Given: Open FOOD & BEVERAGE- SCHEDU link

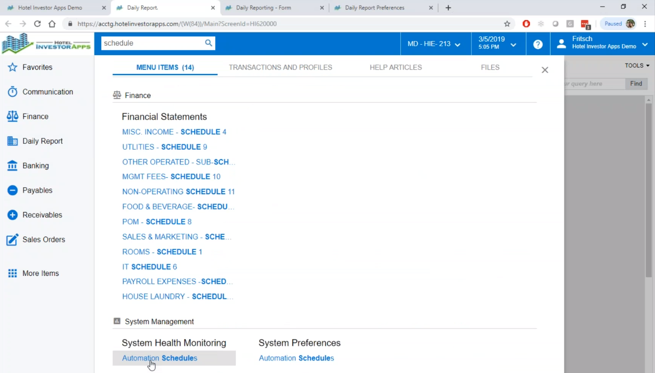Looking at the screenshot, I should click(178, 207).
